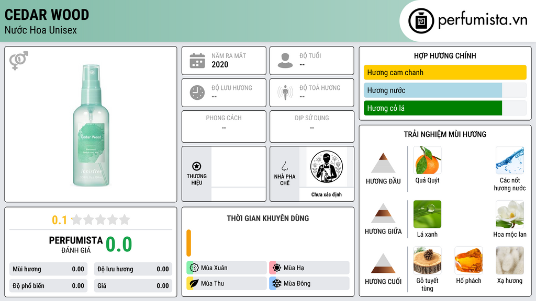Screen dimensions: 536x301
Task: Click the clock longevity icon
Action: 197,92
